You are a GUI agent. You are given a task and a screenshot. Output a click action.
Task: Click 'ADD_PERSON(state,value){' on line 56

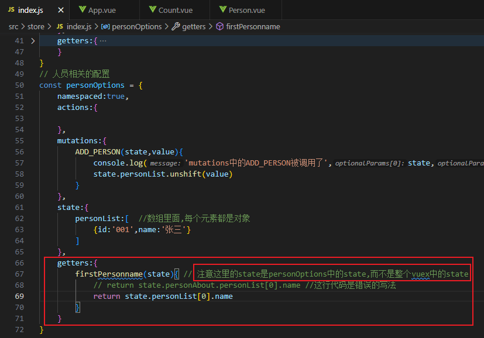point(129,152)
